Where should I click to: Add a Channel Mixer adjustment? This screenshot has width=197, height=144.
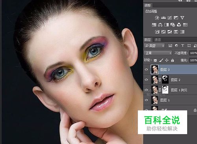[179, 25]
